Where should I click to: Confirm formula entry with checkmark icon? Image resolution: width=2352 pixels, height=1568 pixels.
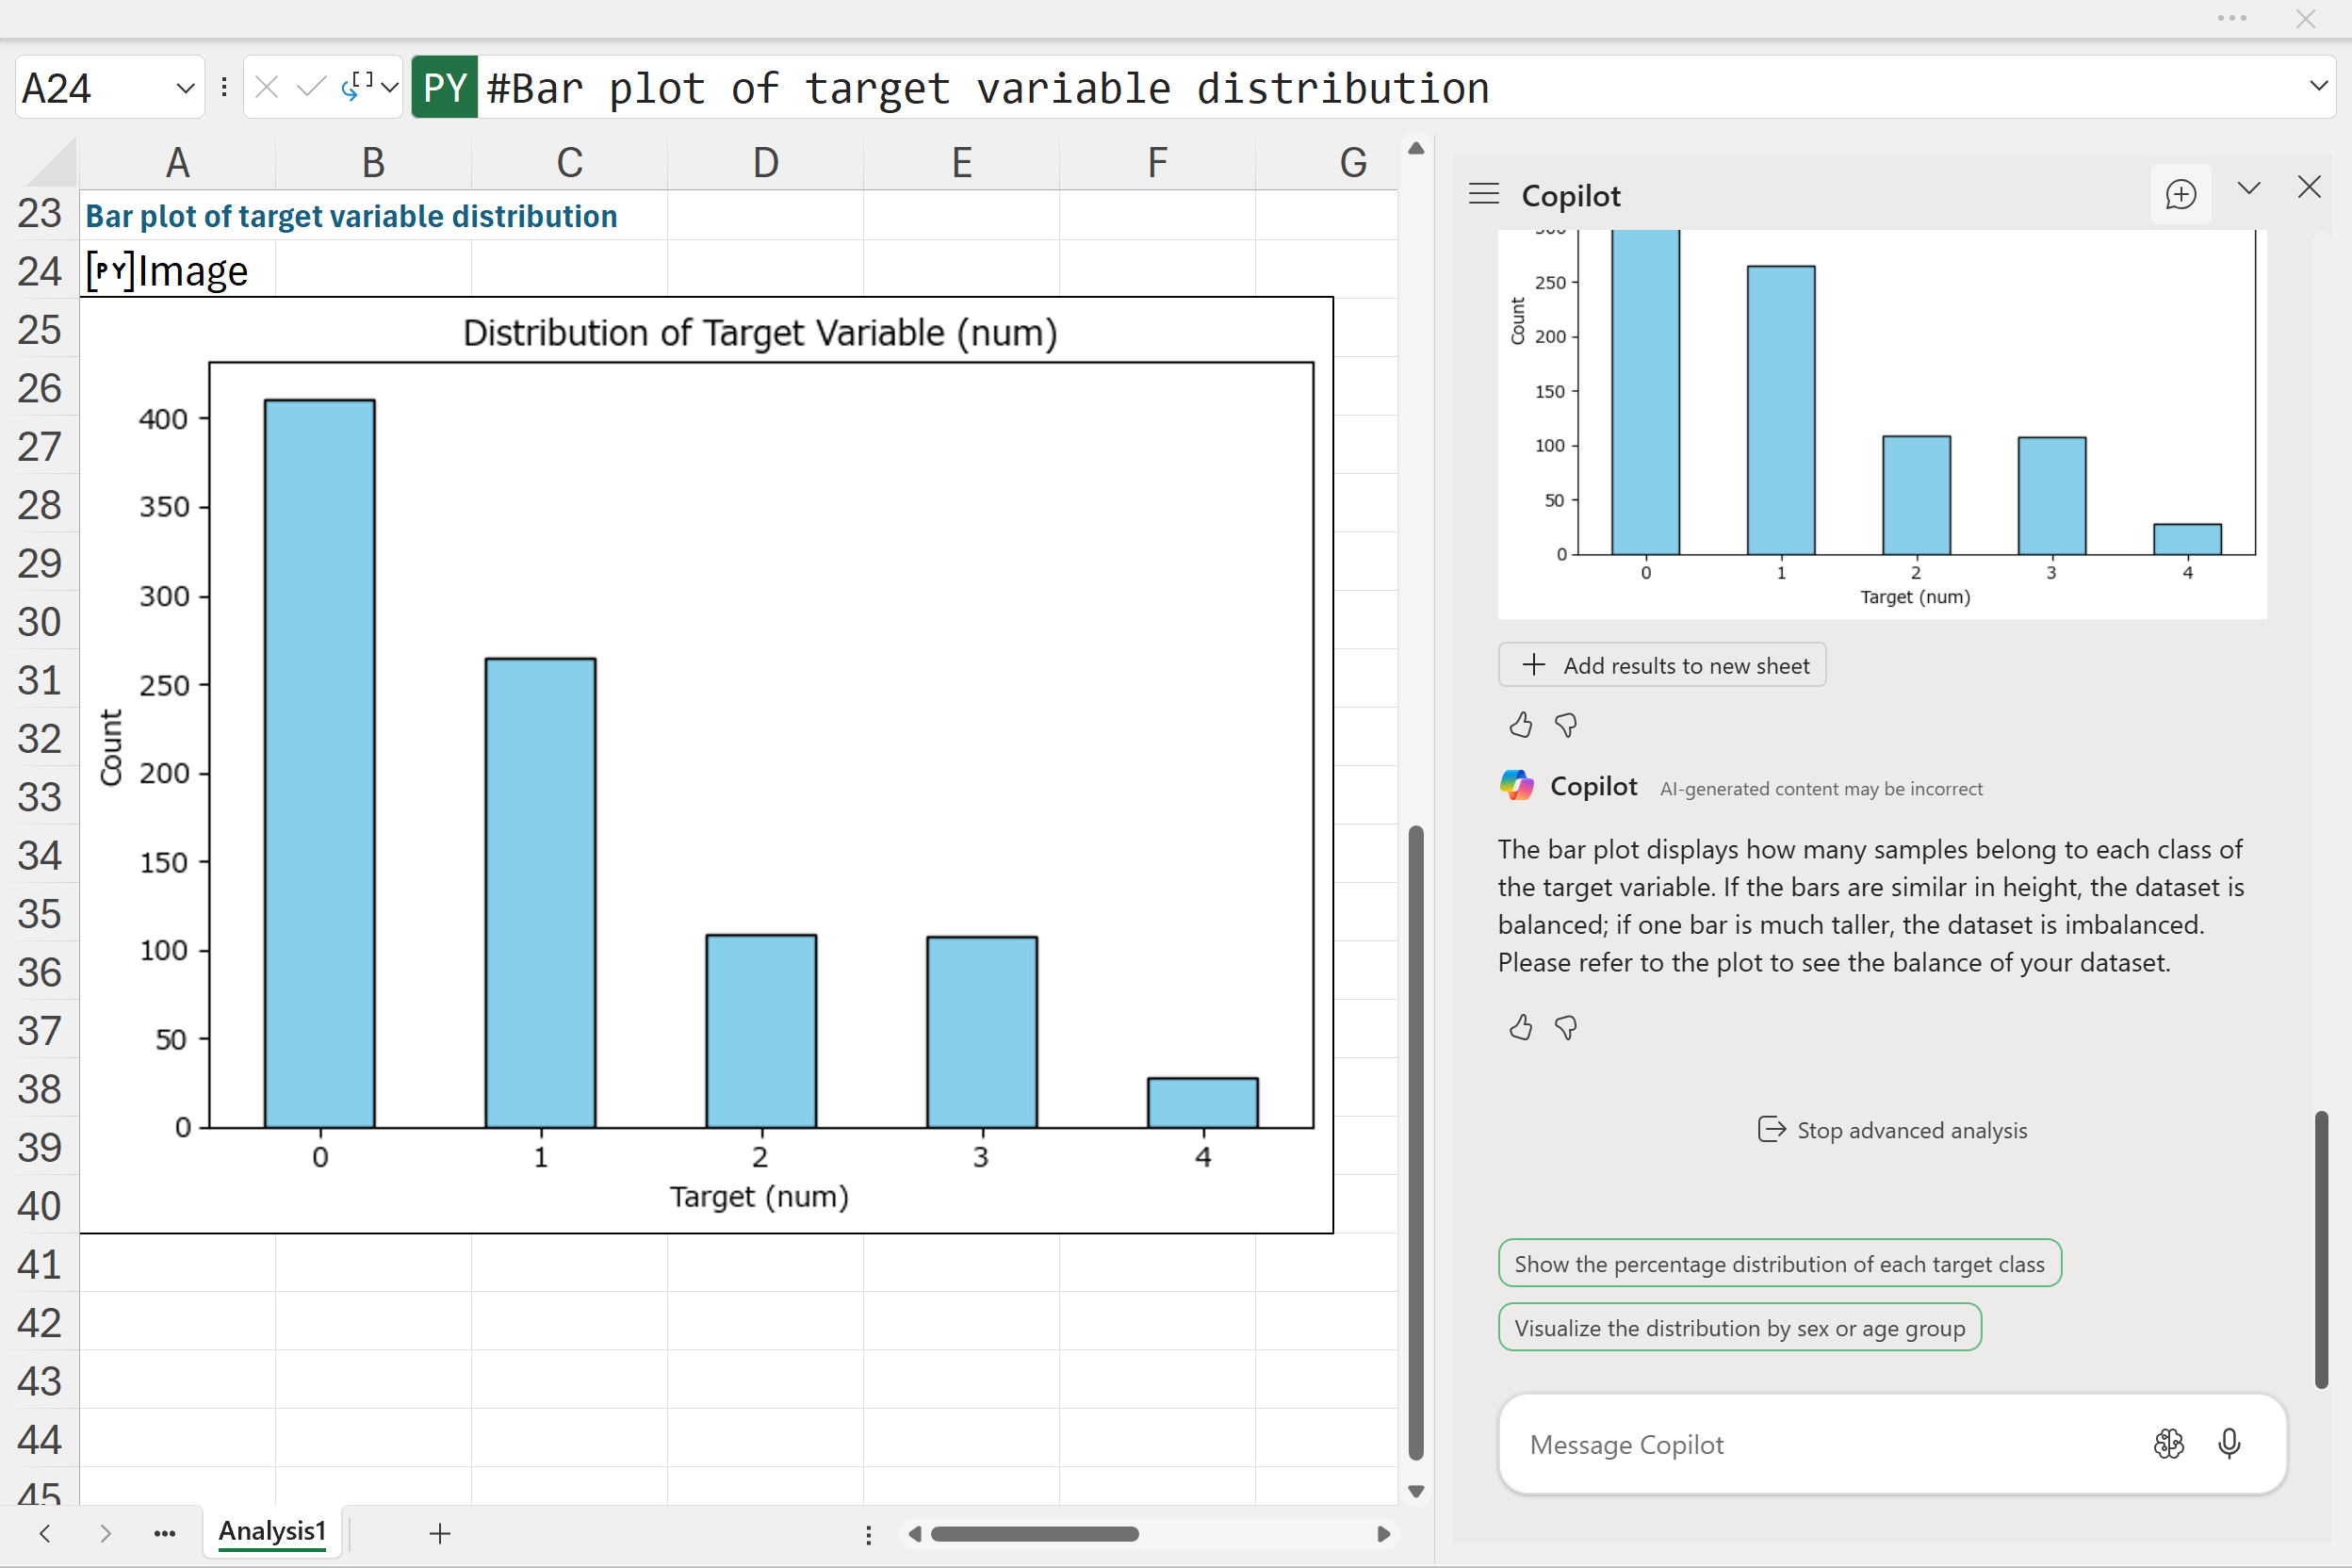click(x=311, y=88)
